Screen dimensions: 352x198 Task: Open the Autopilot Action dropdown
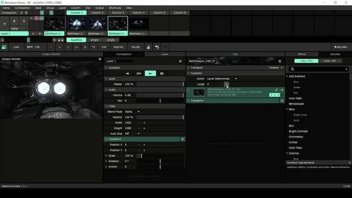pos(222,79)
